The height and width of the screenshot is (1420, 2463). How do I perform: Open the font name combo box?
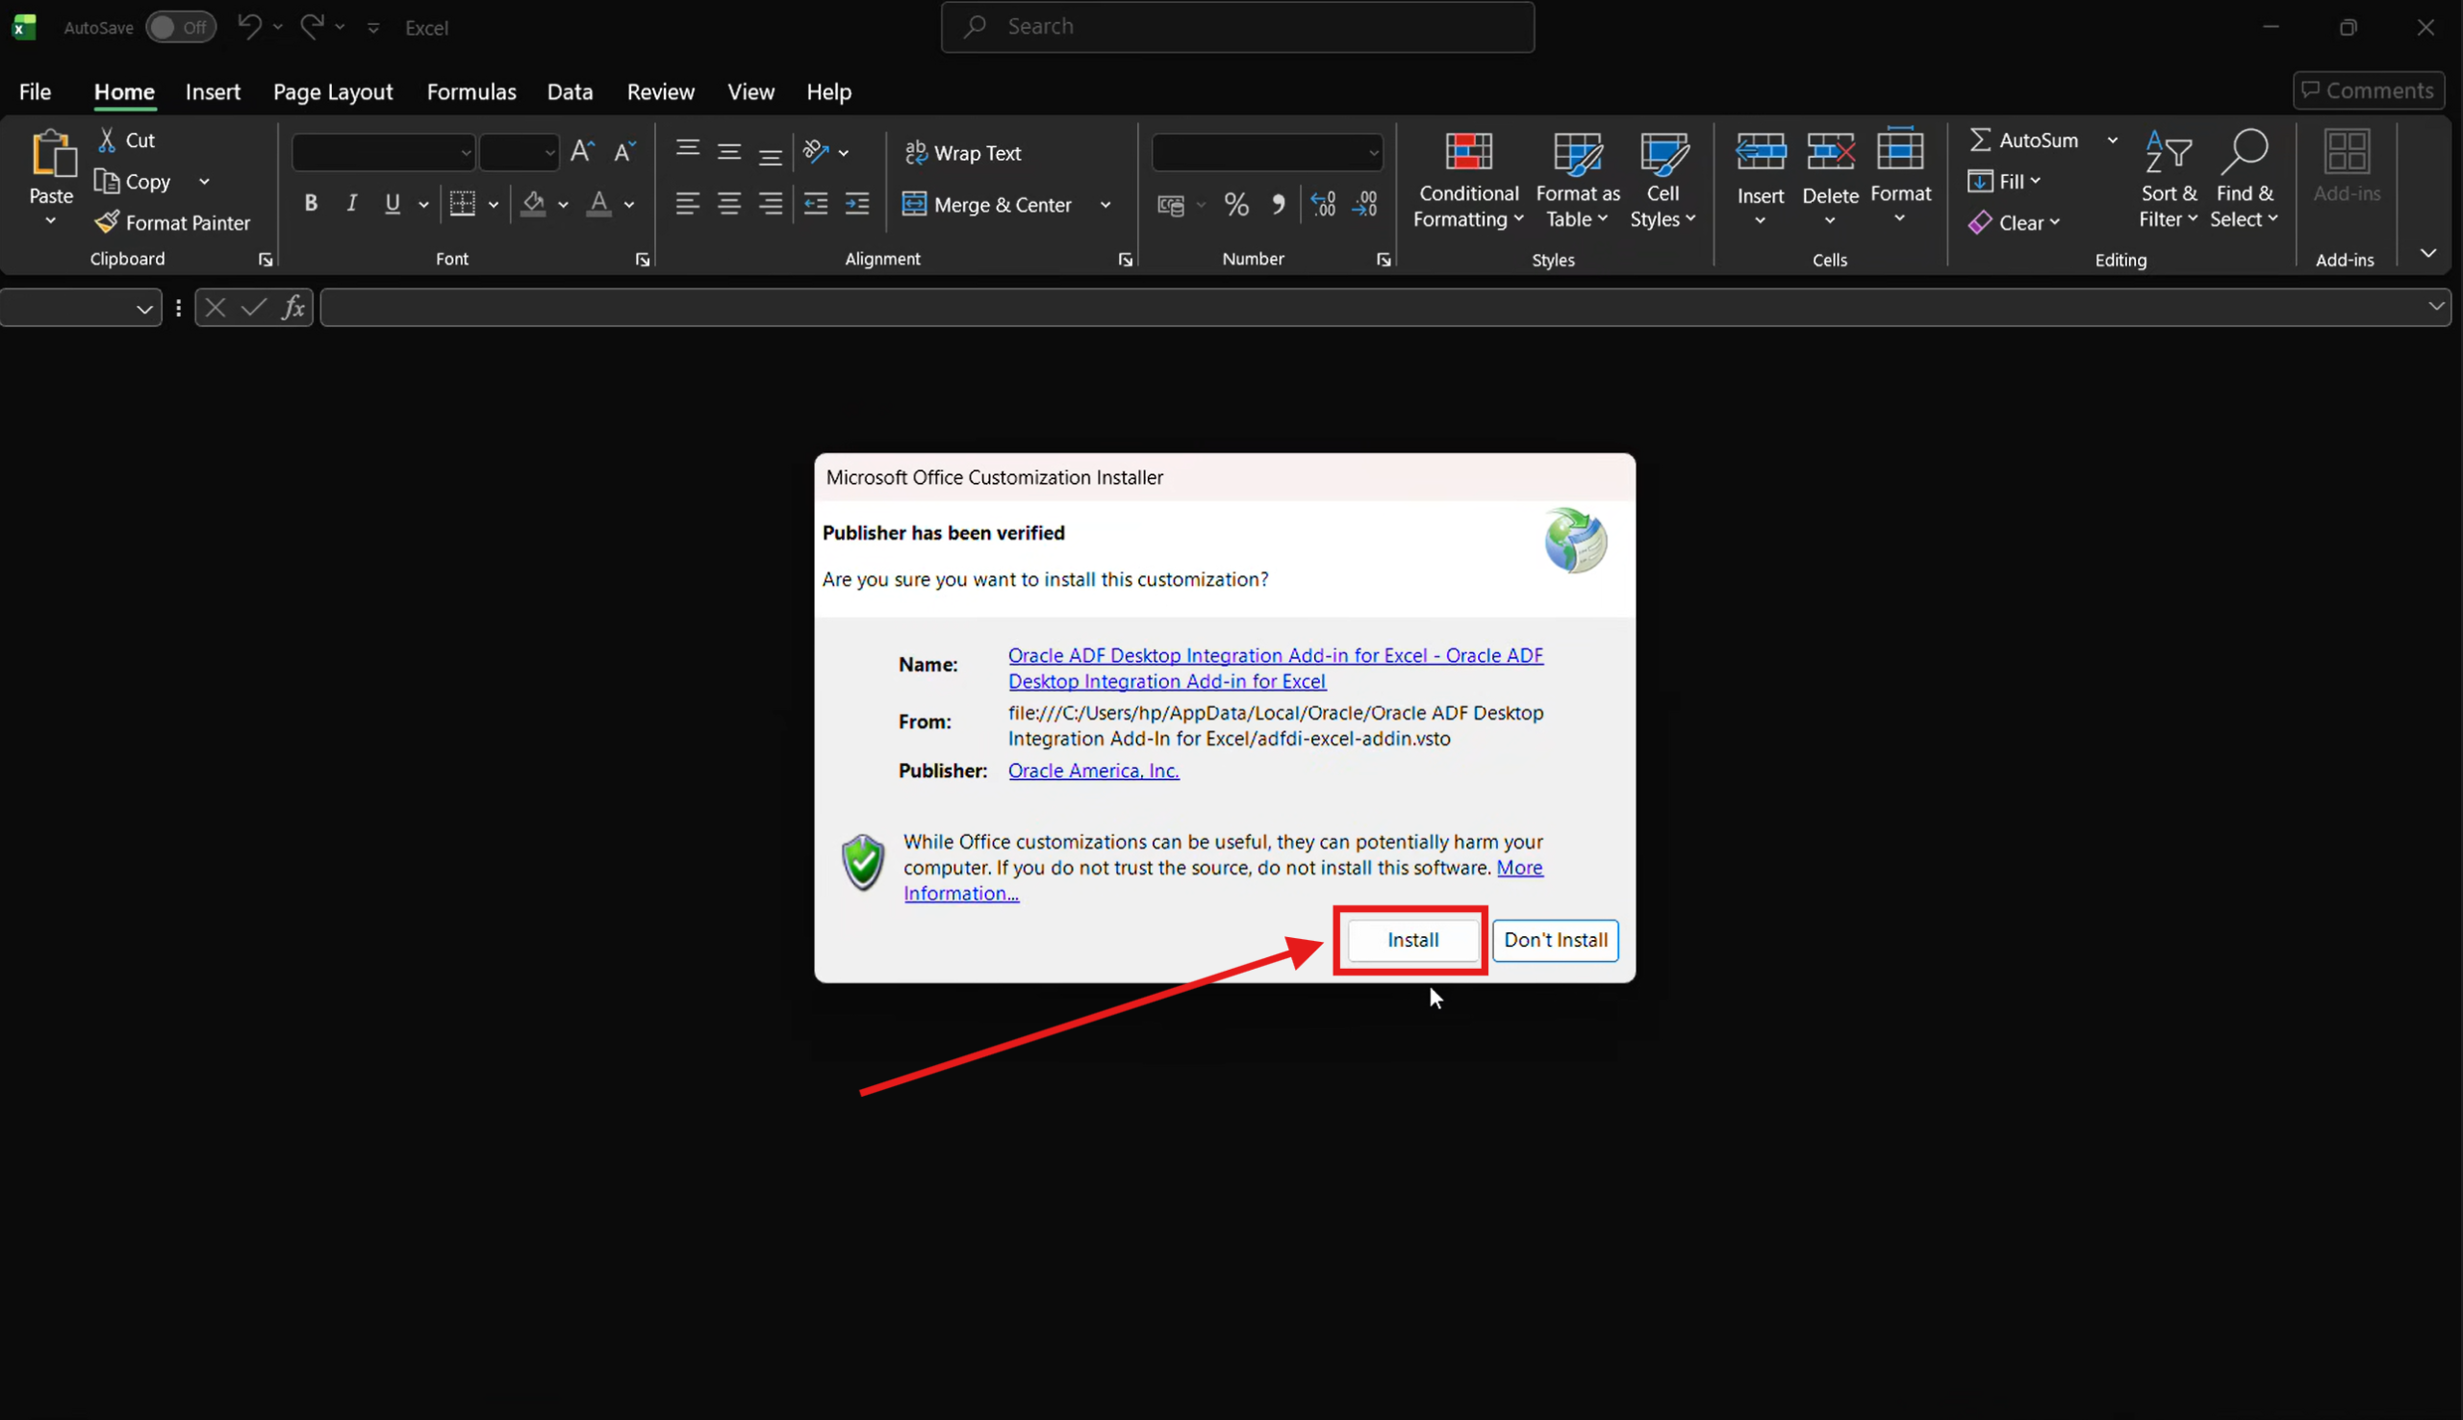[x=383, y=152]
